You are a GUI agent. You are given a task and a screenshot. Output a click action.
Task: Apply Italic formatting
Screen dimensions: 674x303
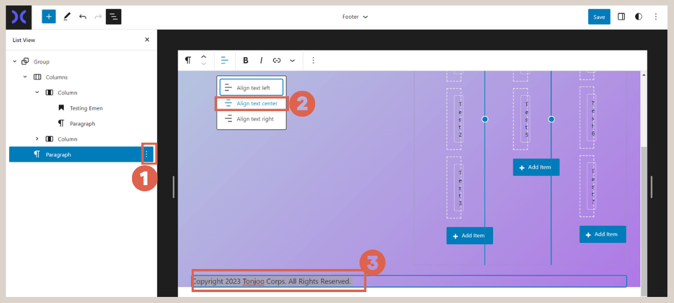pyautogui.click(x=261, y=60)
